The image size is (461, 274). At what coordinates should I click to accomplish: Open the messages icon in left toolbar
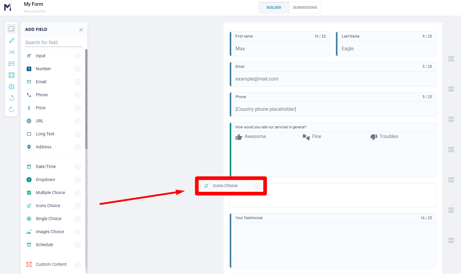pyautogui.click(x=12, y=64)
